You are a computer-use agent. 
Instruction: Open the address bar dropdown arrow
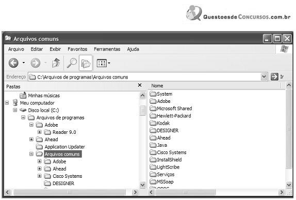click(x=264, y=77)
